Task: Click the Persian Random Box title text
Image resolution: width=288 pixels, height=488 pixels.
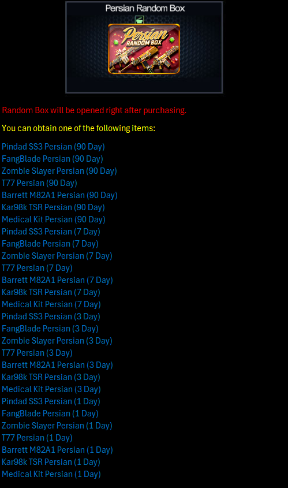Action: (145, 9)
